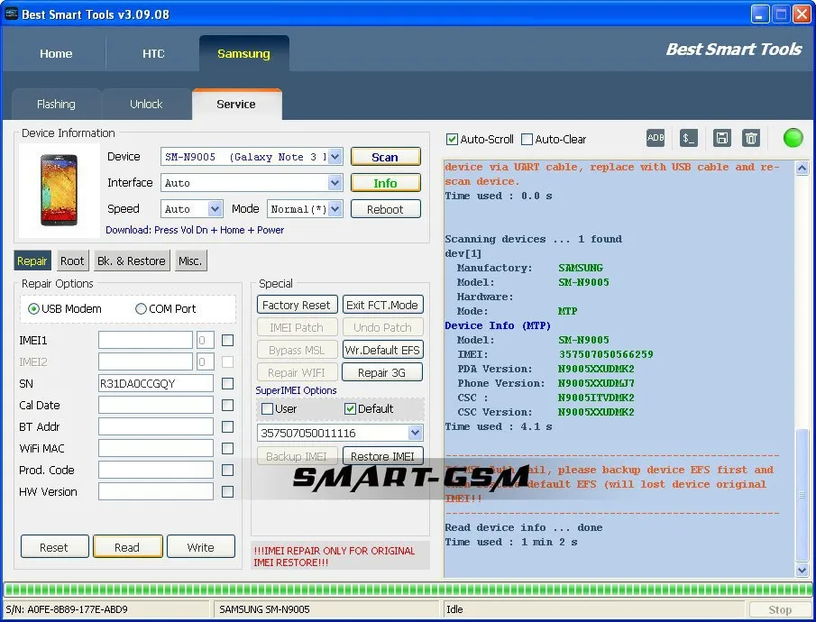The height and width of the screenshot is (622, 816).
Task: Open the command shell icon
Action: coord(689,138)
